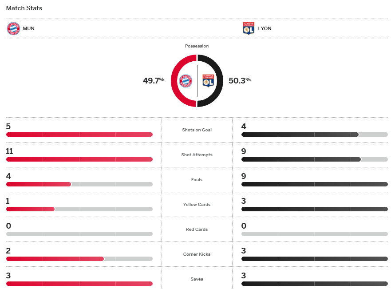391x289 pixels.
Task: Click the Lyon crest in the header
Action: (x=249, y=28)
